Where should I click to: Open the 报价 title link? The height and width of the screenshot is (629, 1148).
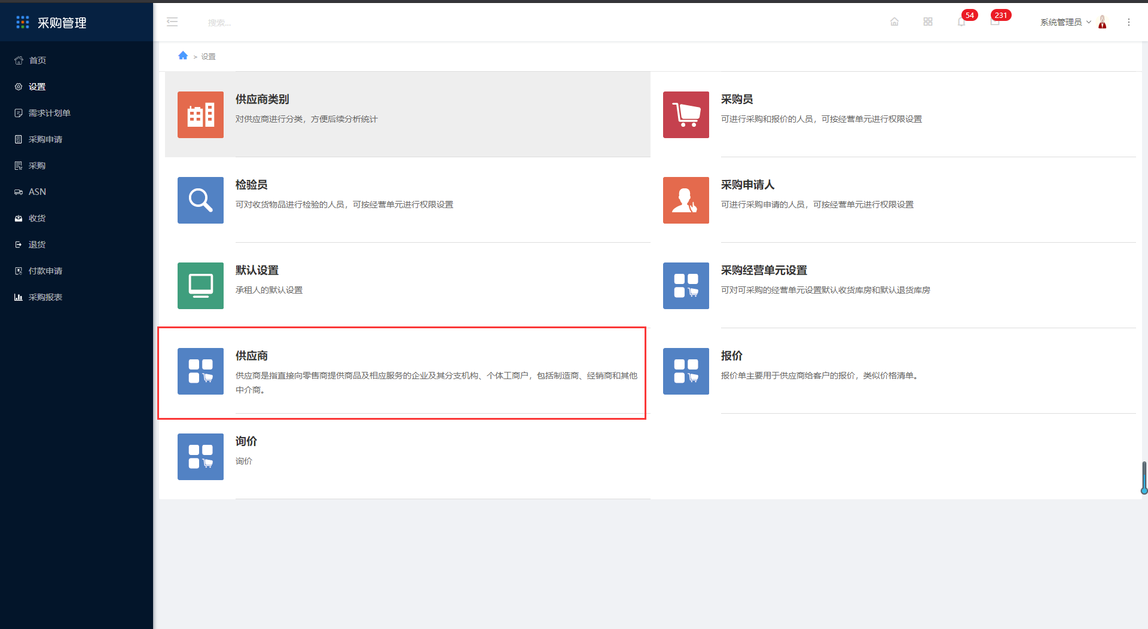731,356
